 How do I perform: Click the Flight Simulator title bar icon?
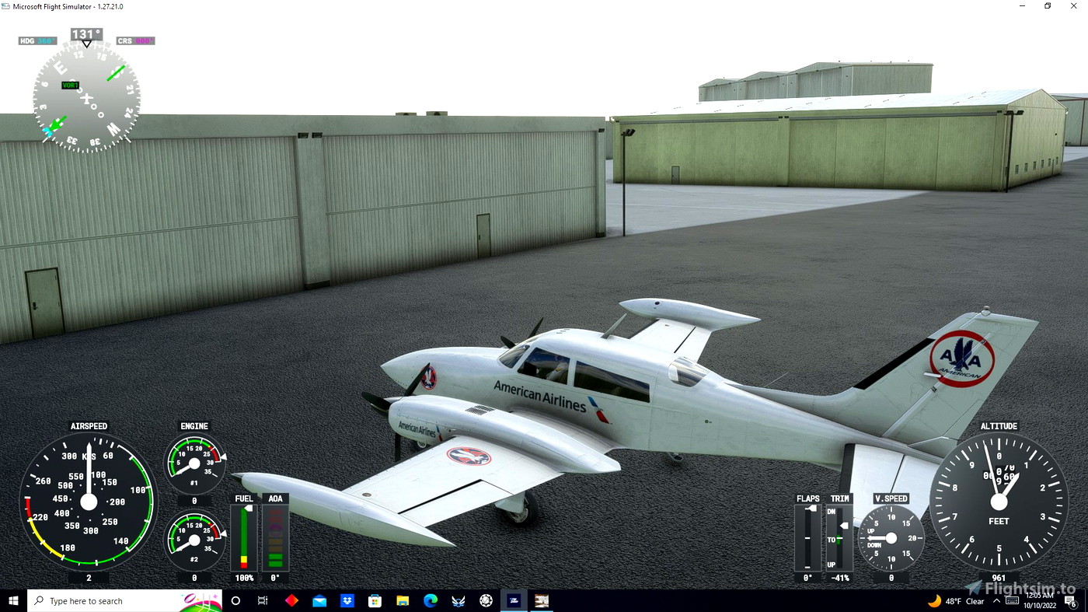coord(6,6)
